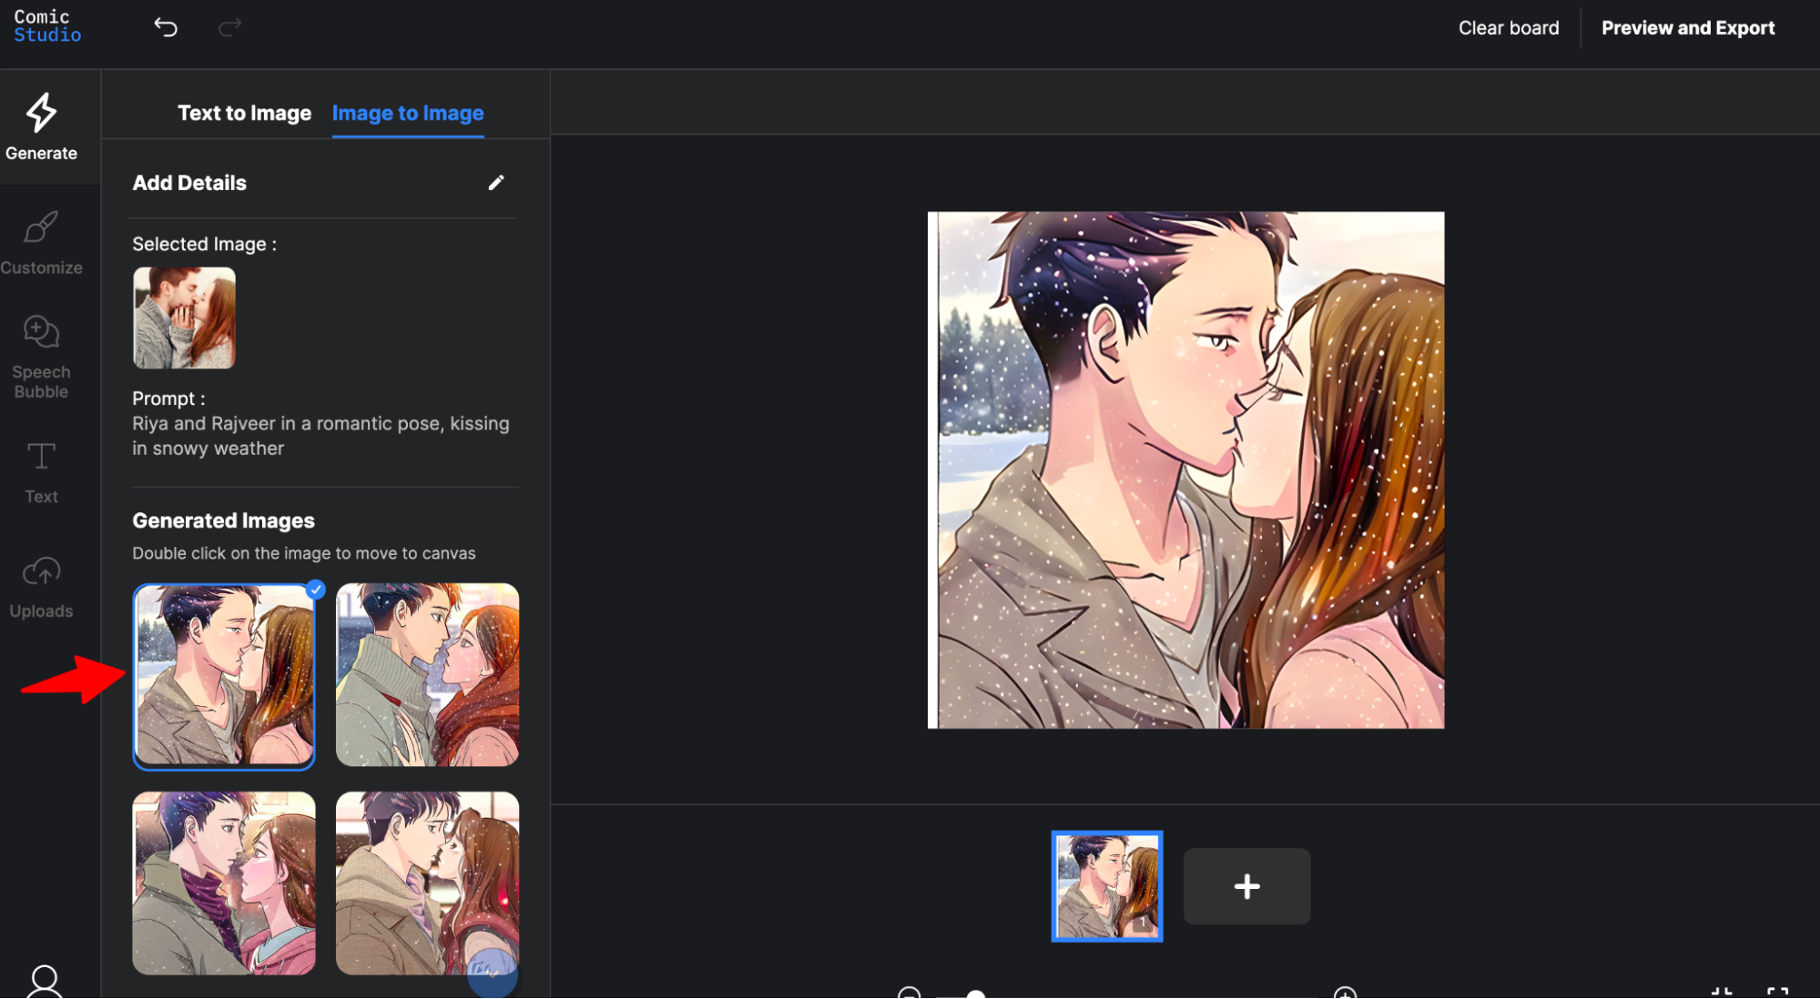Image resolution: width=1820 pixels, height=999 pixels.
Task: Click the selected source photo thumbnail
Action: pos(184,318)
